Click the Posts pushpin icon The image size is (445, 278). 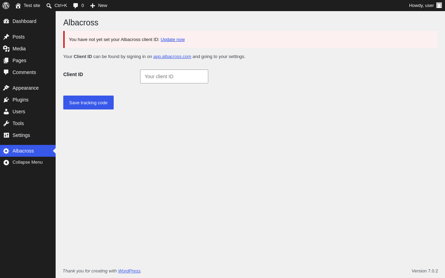pos(6,37)
